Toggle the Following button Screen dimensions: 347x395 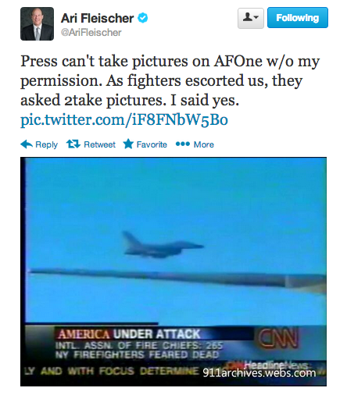(298, 18)
